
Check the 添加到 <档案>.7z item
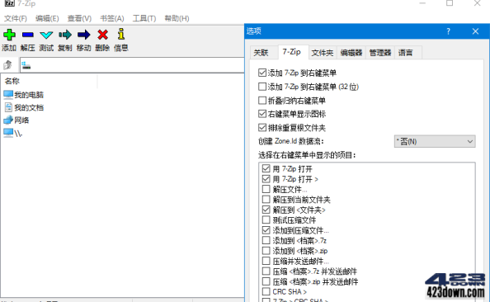click(x=266, y=240)
